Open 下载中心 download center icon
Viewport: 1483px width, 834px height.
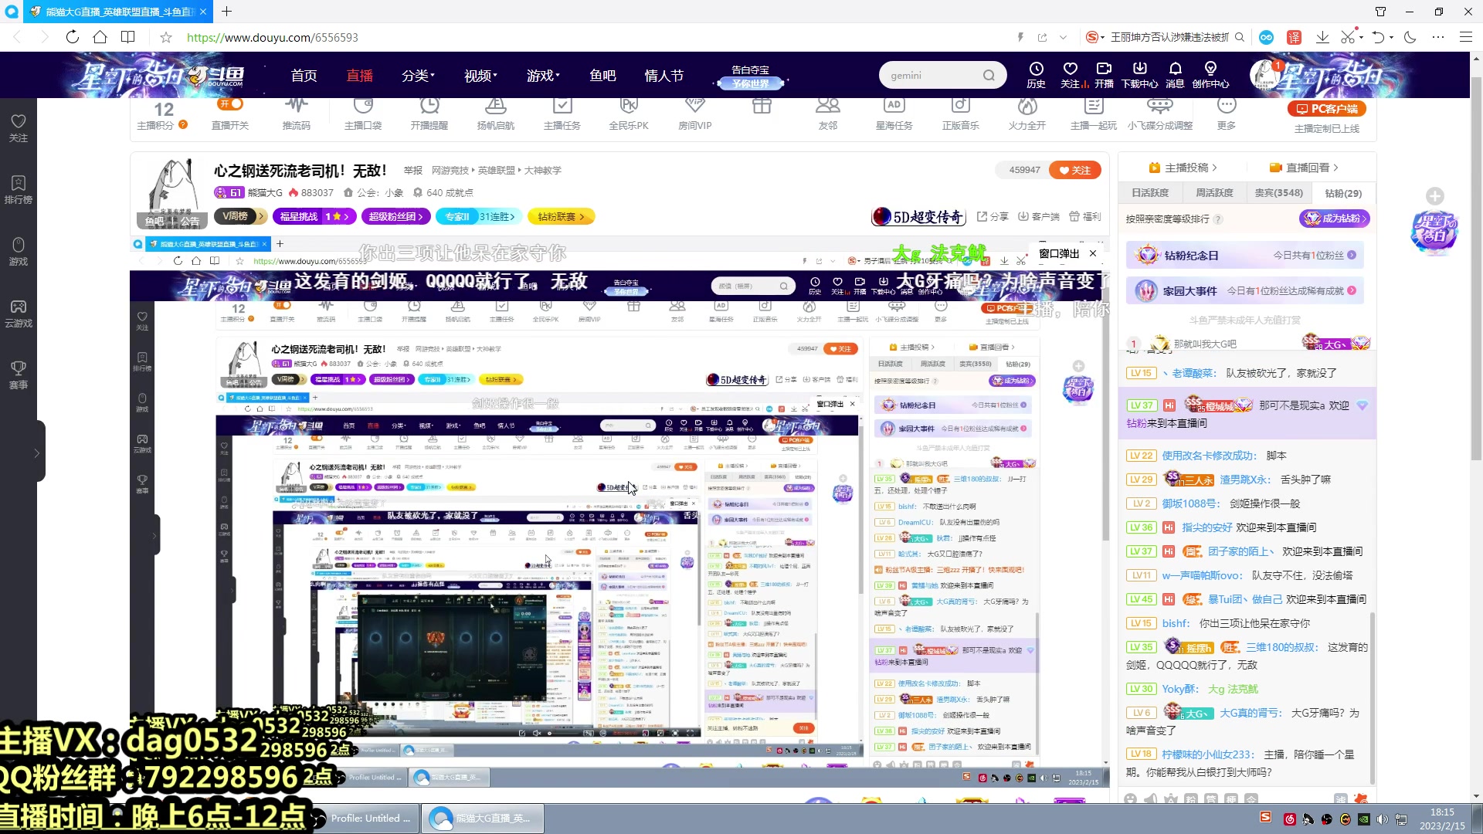(x=1139, y=75)
